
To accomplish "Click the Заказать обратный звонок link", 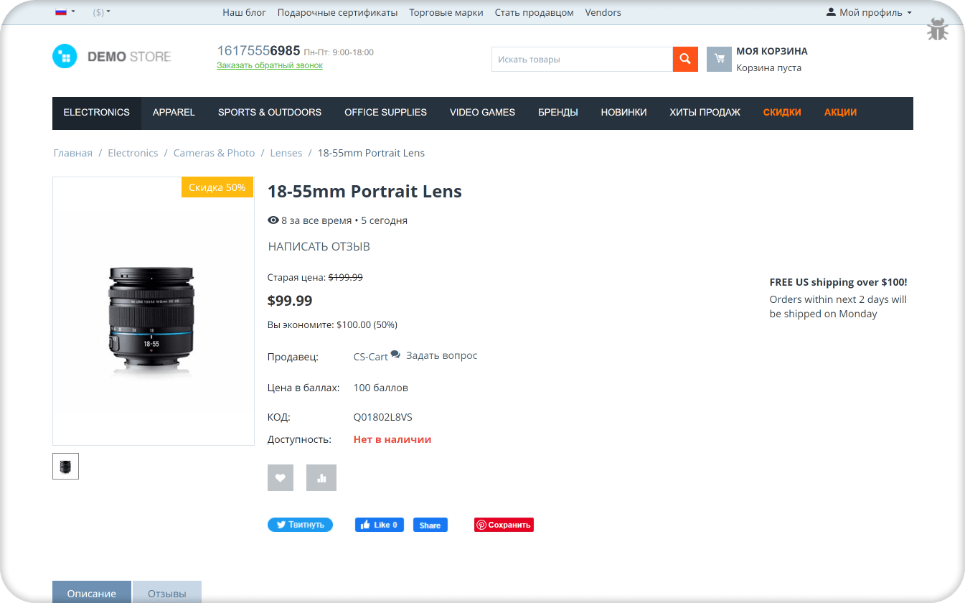I will pos(270,65).
